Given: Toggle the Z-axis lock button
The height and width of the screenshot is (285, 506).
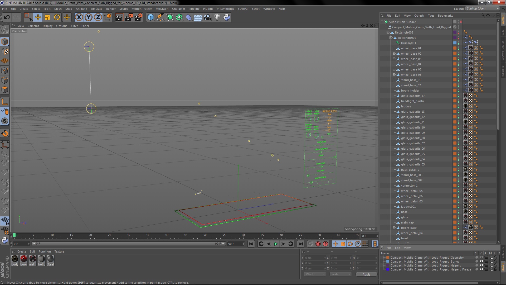Looking at the screenshot, I should (98, 17).
